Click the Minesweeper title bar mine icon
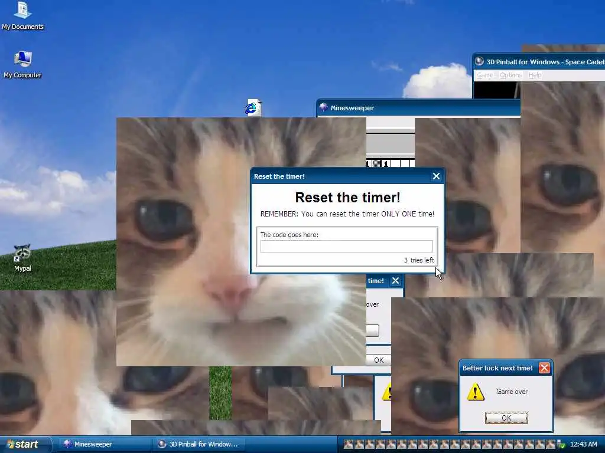This screenshot has width=605, height=453. click(x=324, y=107)
